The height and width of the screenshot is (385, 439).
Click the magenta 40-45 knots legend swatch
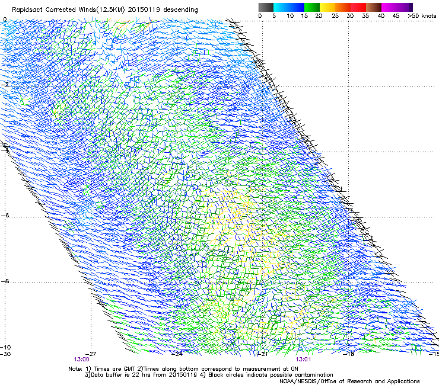coord(389,7)
